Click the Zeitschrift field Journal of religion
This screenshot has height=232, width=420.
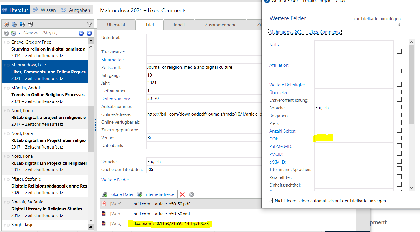(x=204, y=67)
